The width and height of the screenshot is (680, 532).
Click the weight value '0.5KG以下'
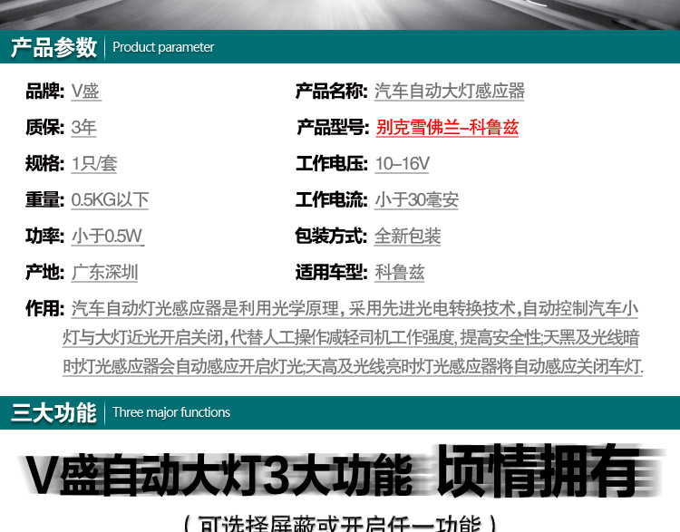pyautogui.click(x=110, y=200)
